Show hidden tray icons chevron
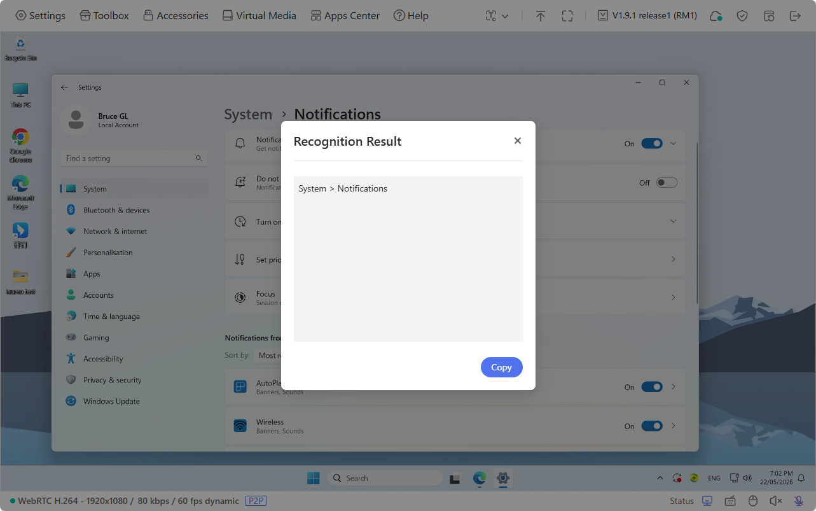 (x=660, y=478)
